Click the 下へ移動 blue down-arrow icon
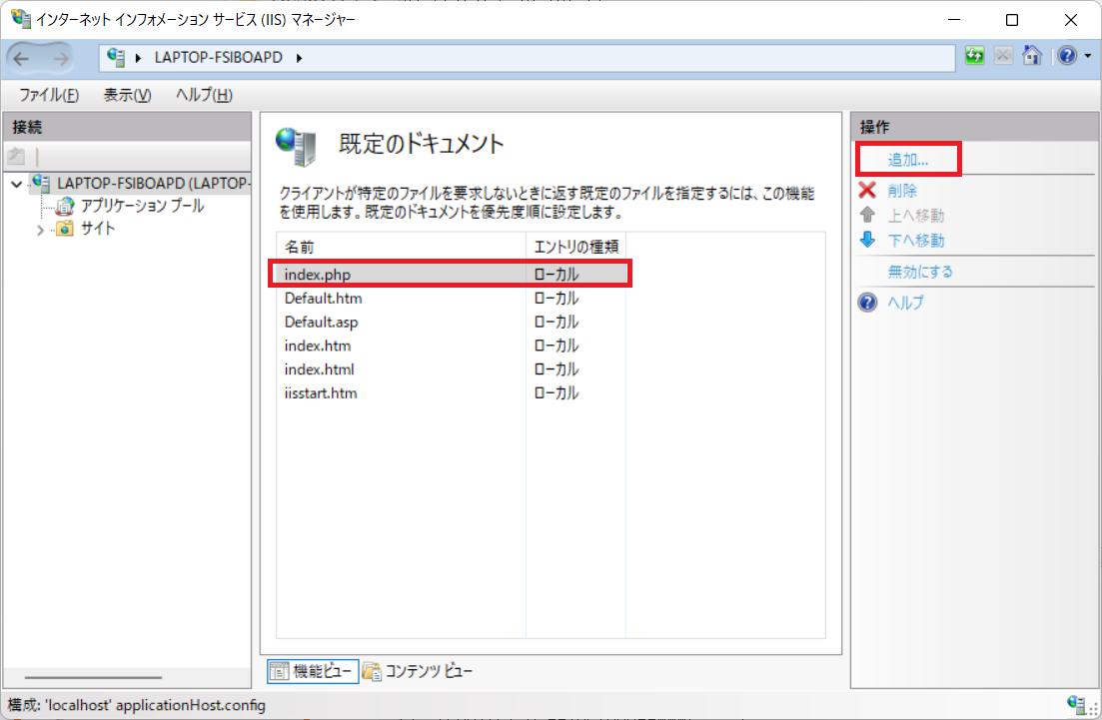Image resolution: width=1102 pixels, height=720 pixels. (867, 240)
